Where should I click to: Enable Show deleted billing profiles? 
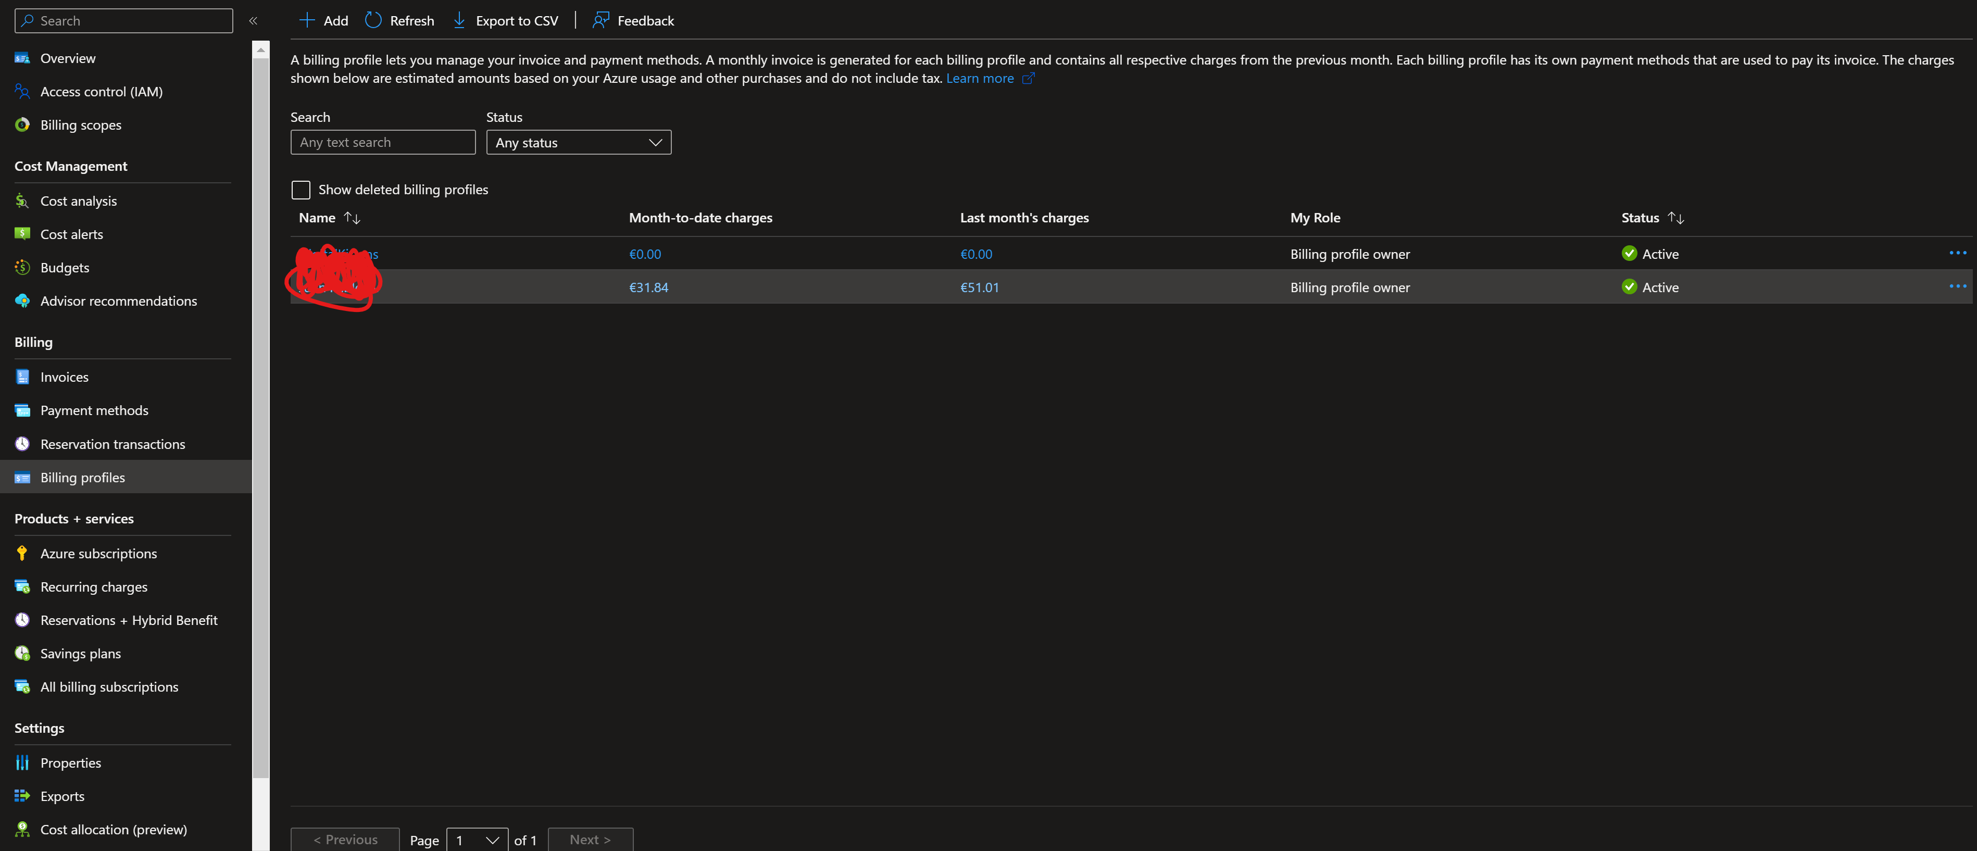300,190
